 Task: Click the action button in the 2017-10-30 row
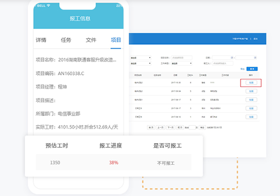(251, 83)
